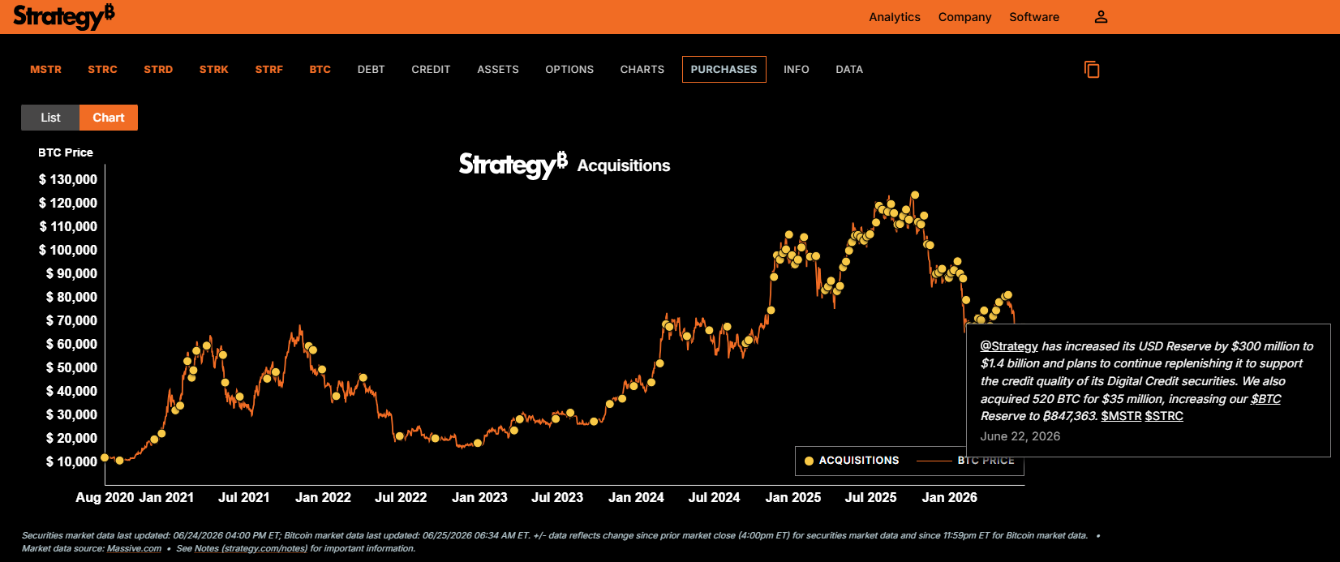The height and width of the screenshot is (562, 1340).
Task: Click the 'Massive.com' data source text
Action: pos(134,548)
